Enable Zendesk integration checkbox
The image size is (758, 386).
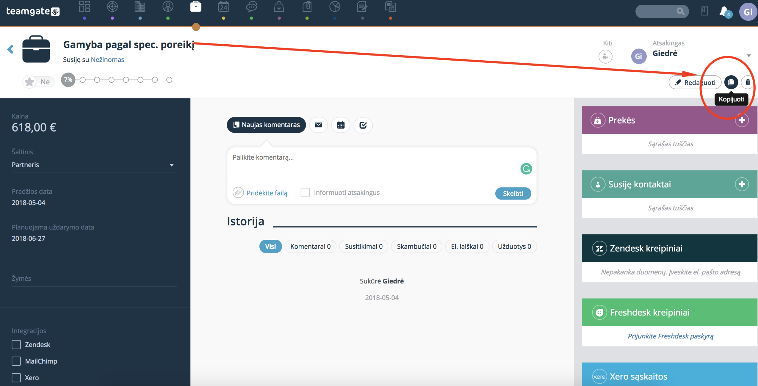pos(16,345)
